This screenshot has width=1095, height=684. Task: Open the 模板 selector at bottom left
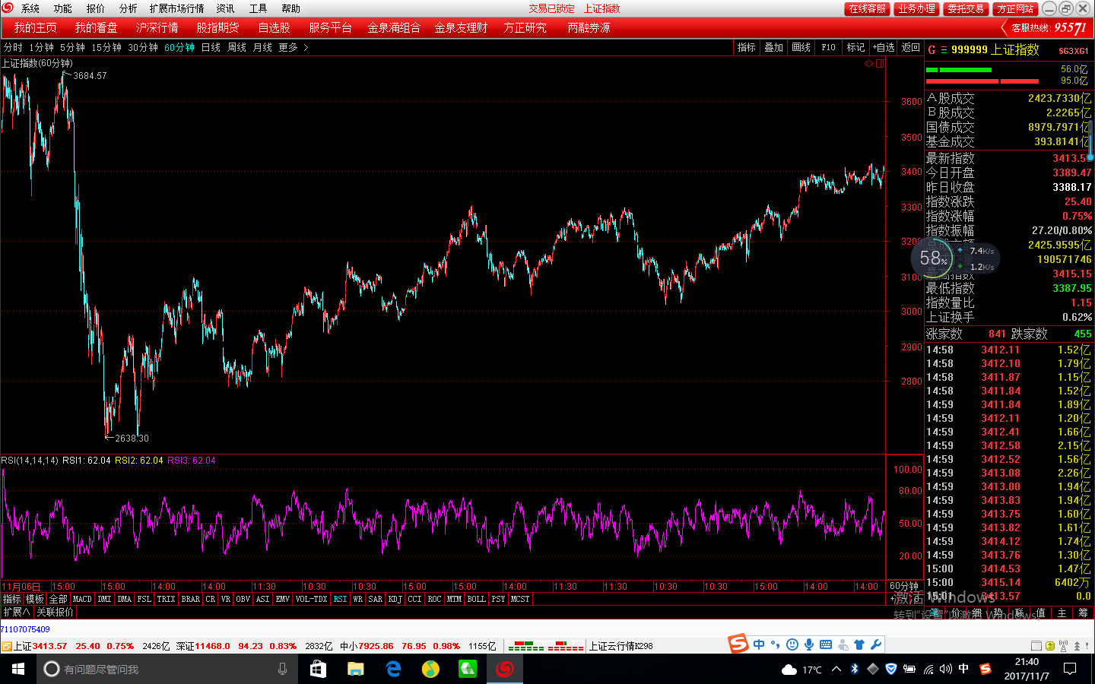click(x=35, y=599)
